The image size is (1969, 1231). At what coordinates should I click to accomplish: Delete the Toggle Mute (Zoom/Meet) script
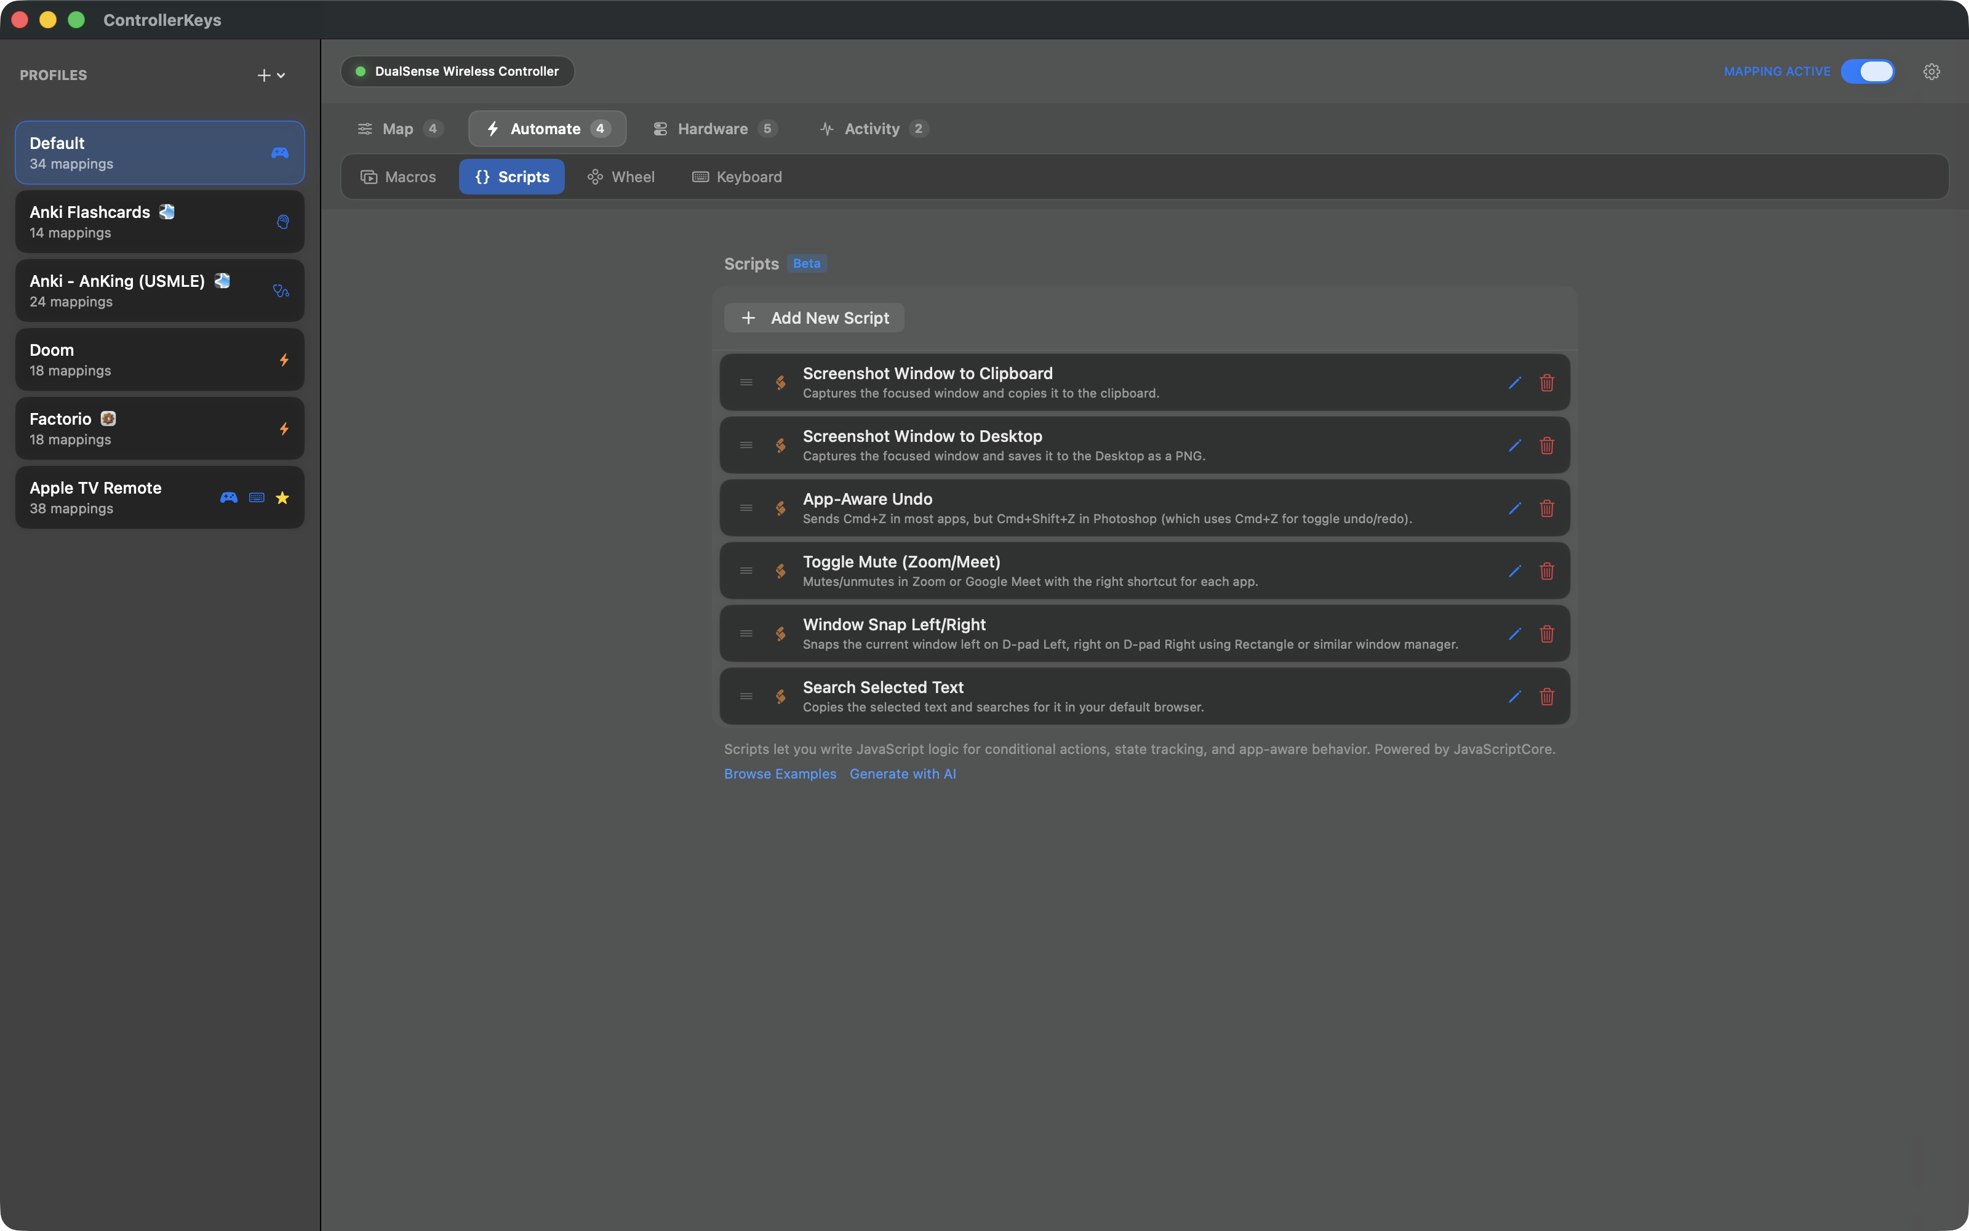coord(1547,571)
